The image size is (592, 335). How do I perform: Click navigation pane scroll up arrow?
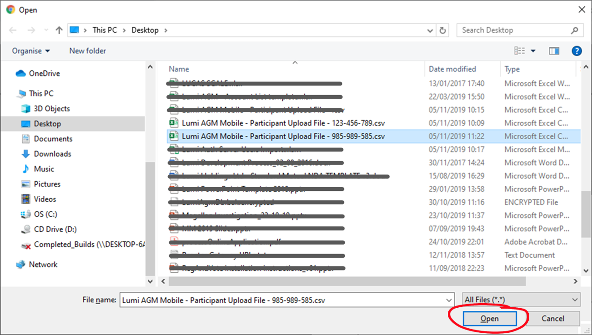tap(151, 67)
